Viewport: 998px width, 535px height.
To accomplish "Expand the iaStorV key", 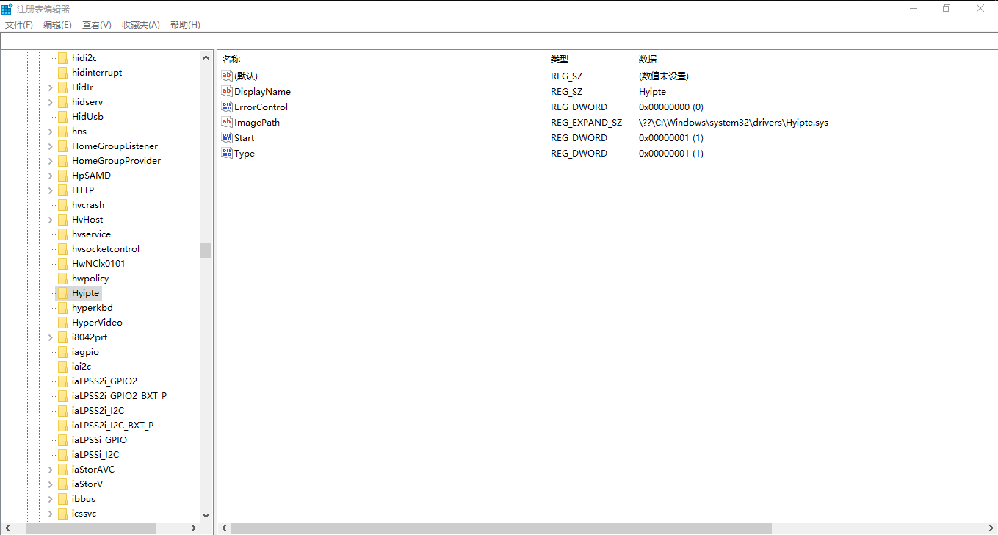I will point(50,484).
